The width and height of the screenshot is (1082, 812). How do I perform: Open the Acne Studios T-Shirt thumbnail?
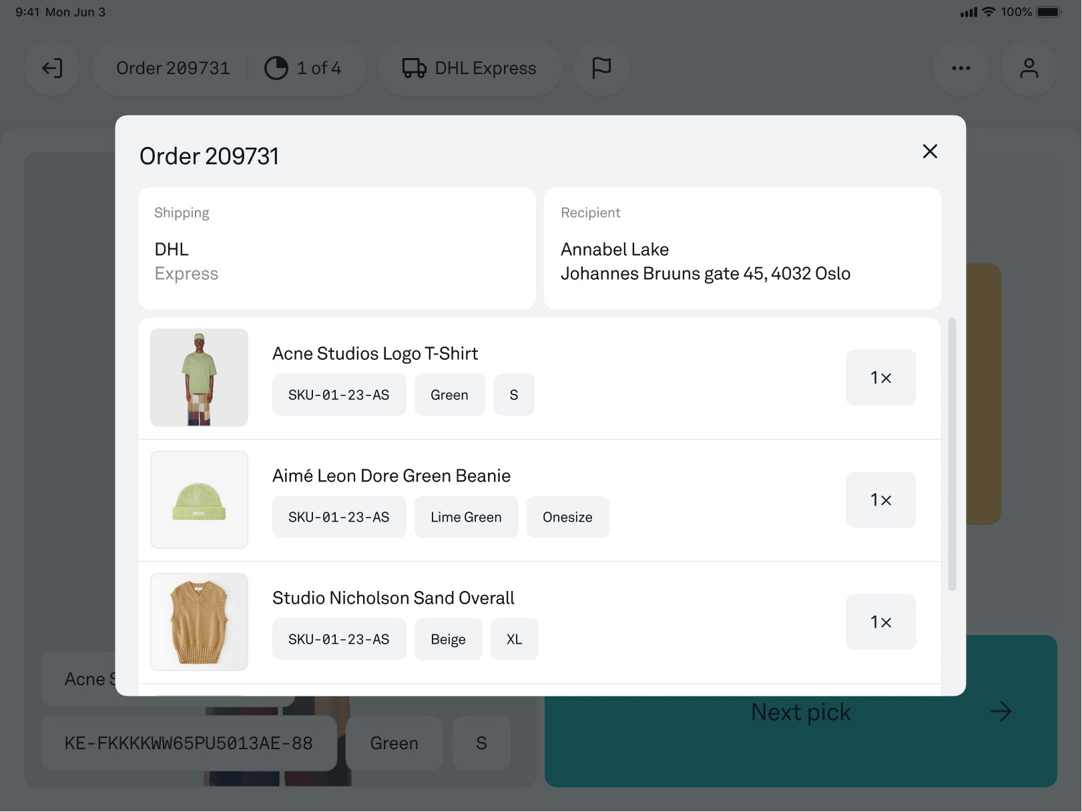(199, 377)
